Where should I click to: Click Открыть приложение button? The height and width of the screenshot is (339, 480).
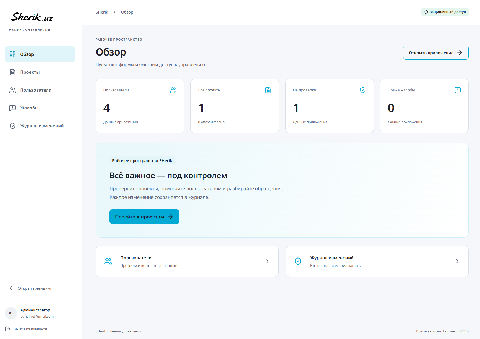436,53
